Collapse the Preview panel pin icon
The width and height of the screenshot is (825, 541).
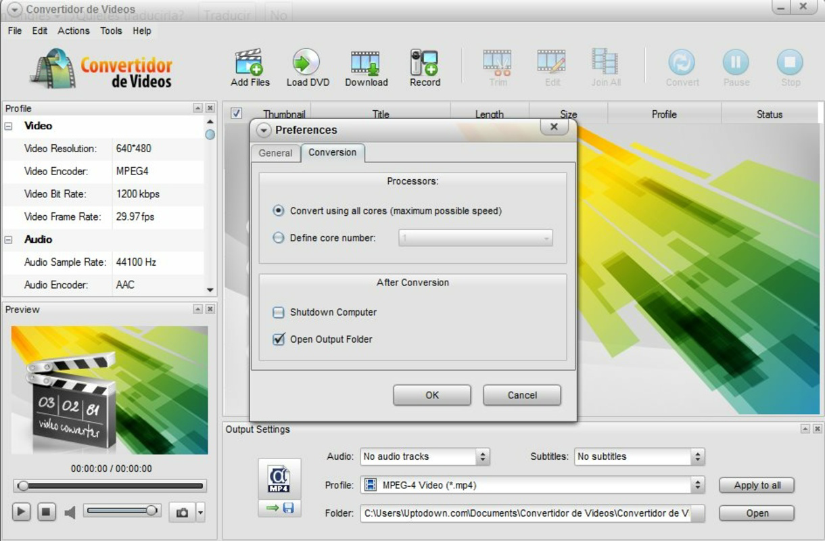tap(197, 309)
